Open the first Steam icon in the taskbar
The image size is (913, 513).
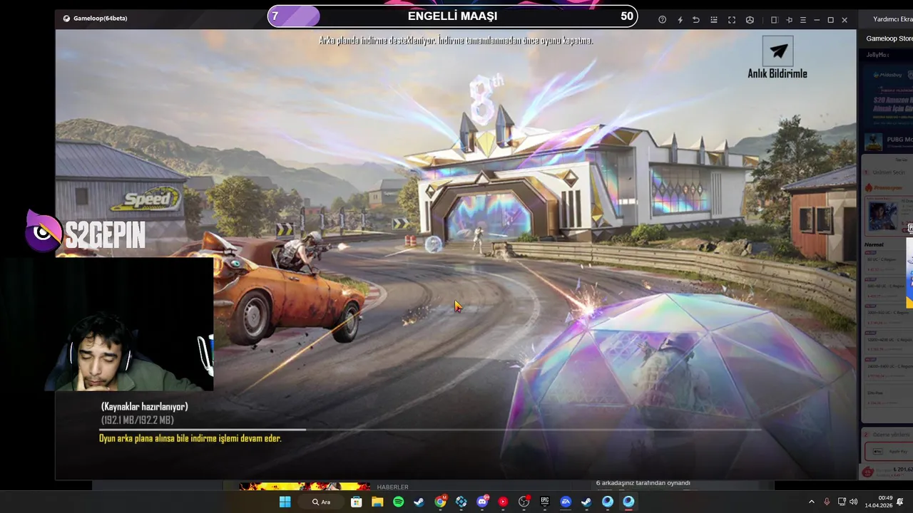tap(419, 502)
